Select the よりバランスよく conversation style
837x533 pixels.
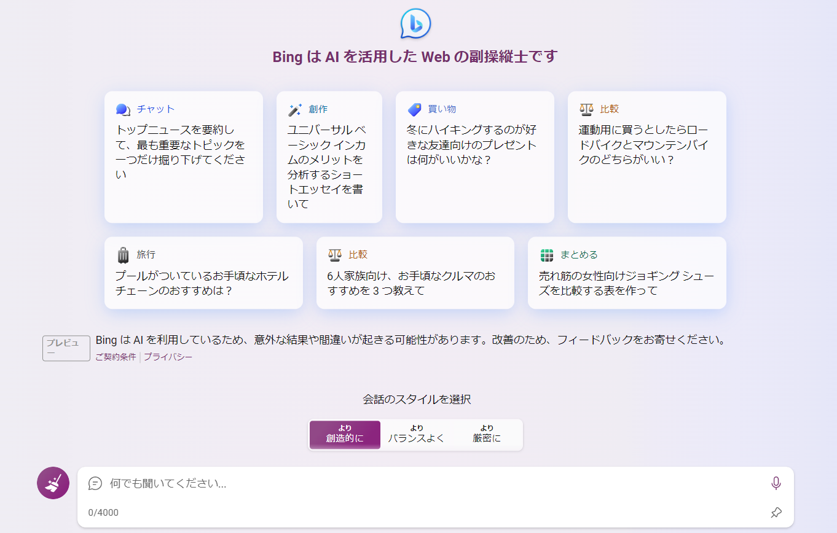click(x=416, y=435)
